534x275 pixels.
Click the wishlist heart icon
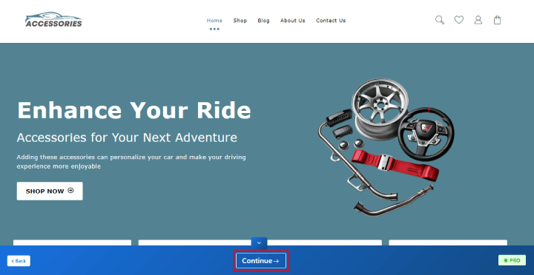click(x=459, y=20)
